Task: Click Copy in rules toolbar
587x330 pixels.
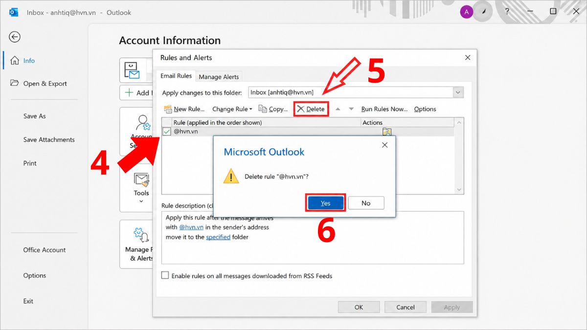Action: [273, 109]
